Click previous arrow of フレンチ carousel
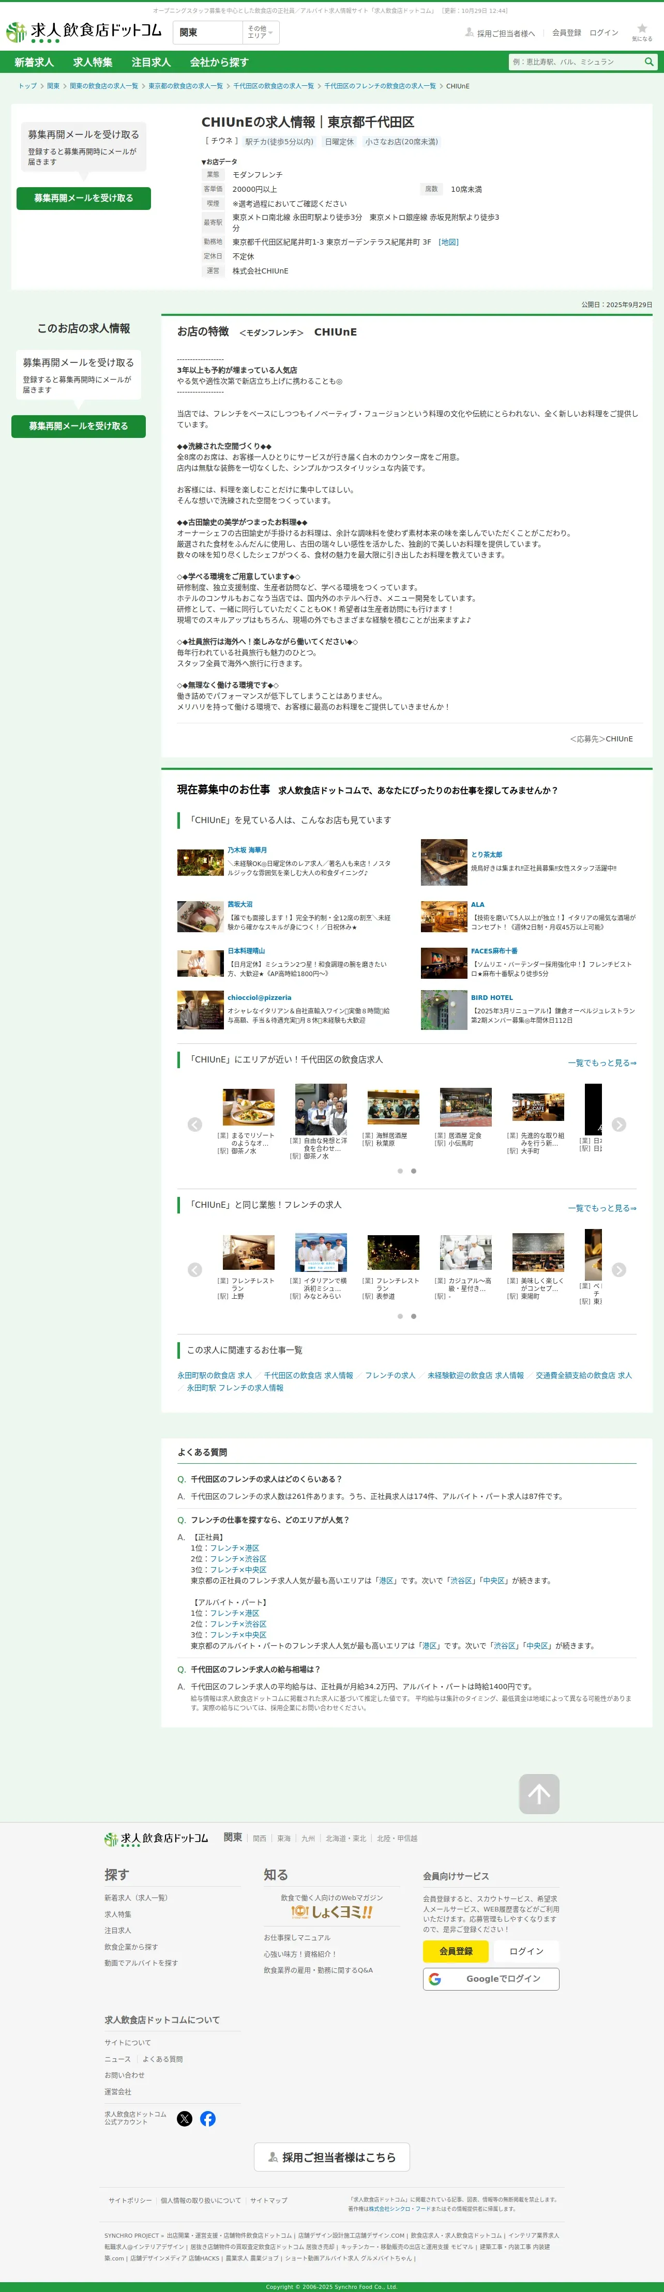Screen dimensions: 664x2292 195,1270
